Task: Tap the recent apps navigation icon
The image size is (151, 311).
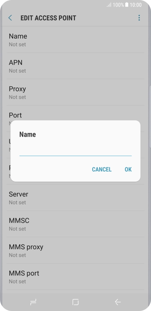Action: coord(33,302)
